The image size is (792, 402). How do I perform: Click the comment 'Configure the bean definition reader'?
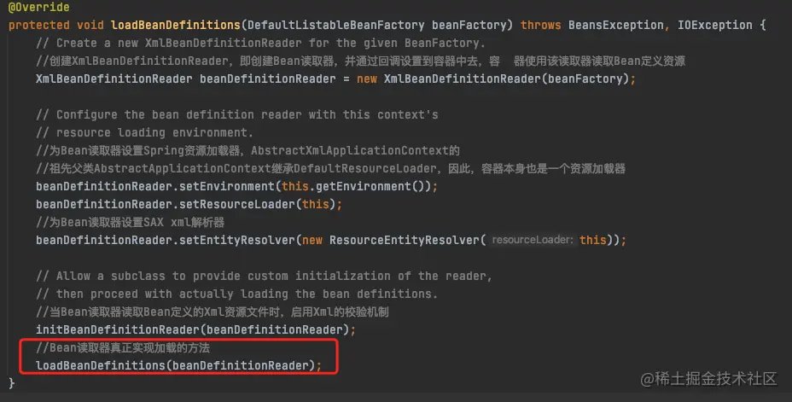(x=237, y=114)
